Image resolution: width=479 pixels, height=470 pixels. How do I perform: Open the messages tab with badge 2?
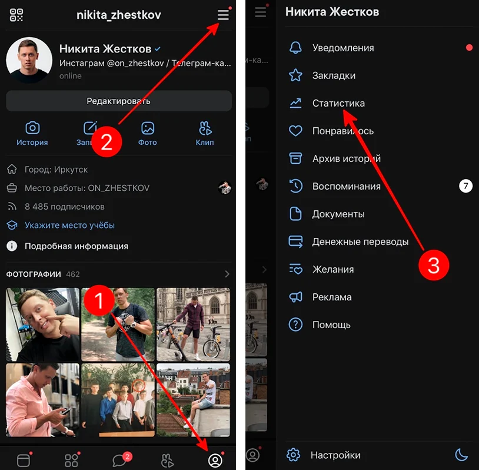pyautogui.click(x=120, y=460)
